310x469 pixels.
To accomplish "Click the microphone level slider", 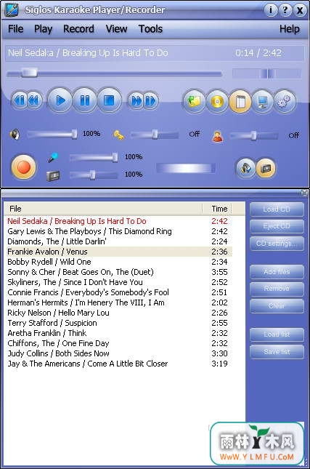I will click(94, 157).
